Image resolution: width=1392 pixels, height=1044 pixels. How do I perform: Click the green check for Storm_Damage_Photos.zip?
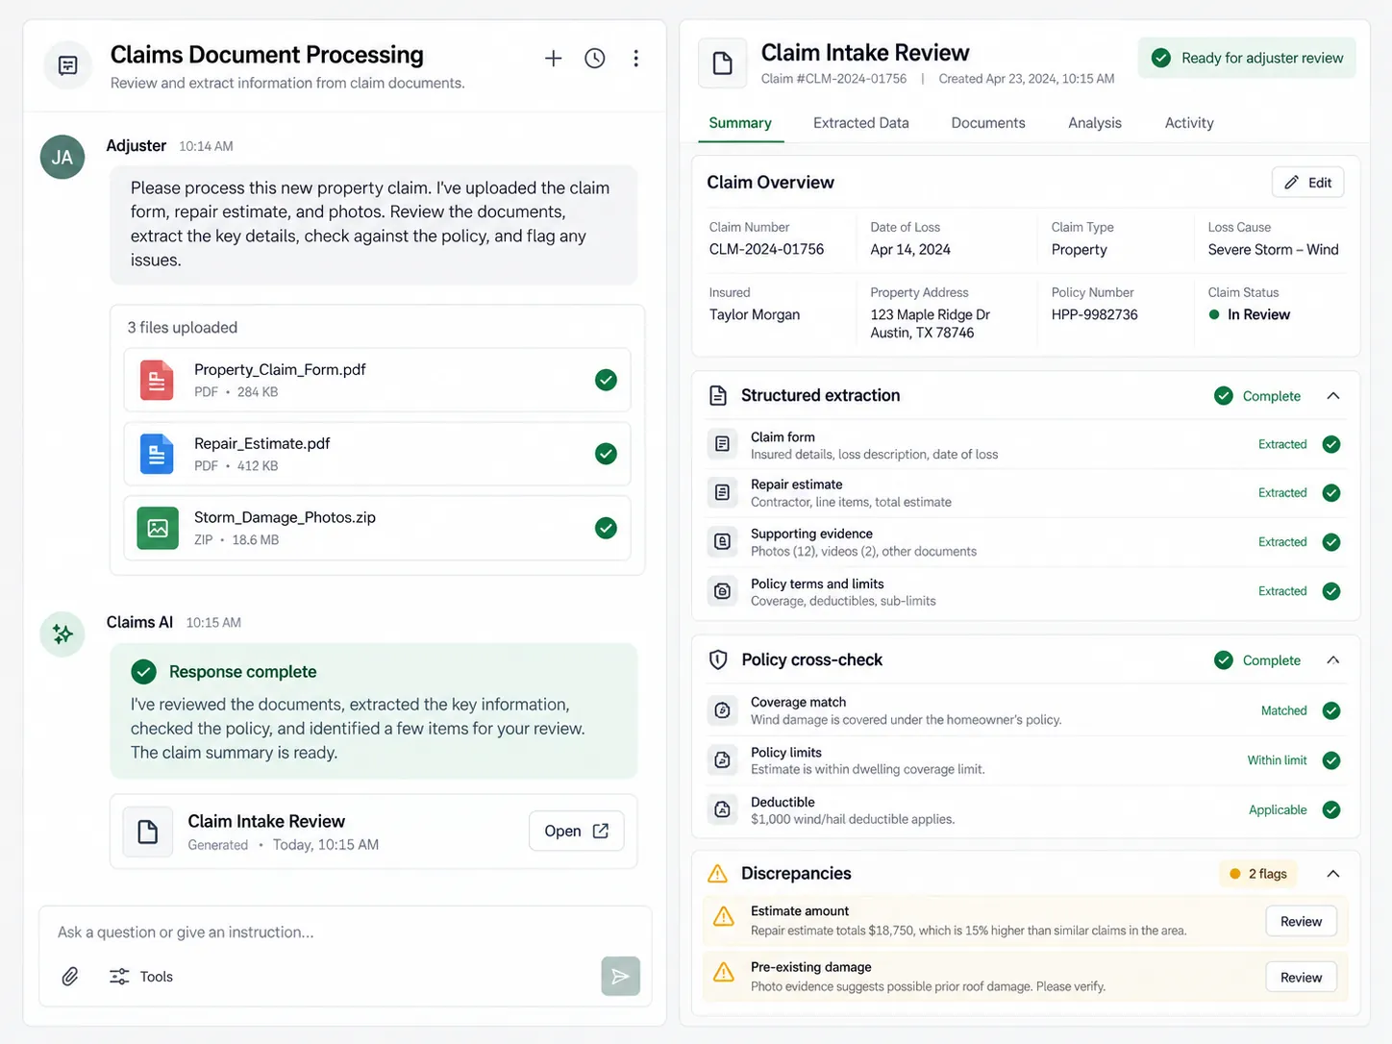(x=606, y=528)
